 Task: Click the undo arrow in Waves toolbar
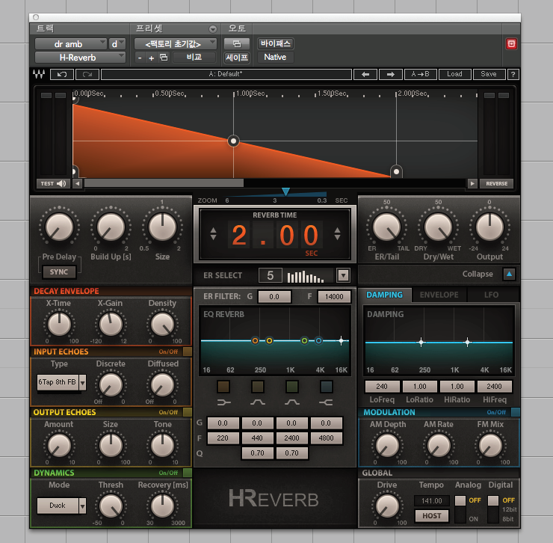point(61,74)
